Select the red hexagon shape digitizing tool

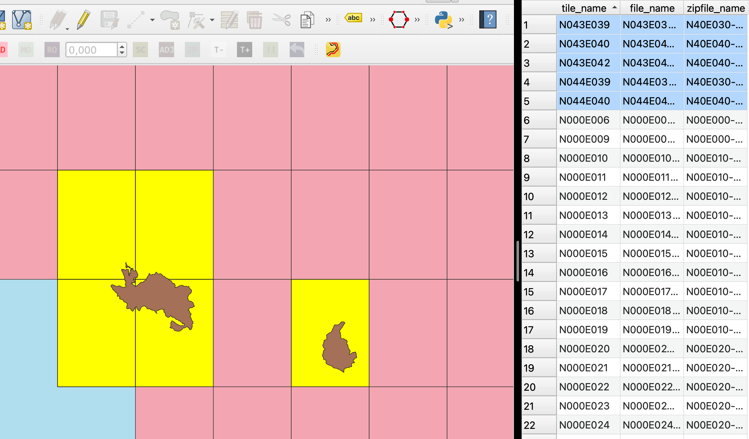pyautogui.click(x=399, y=20)
